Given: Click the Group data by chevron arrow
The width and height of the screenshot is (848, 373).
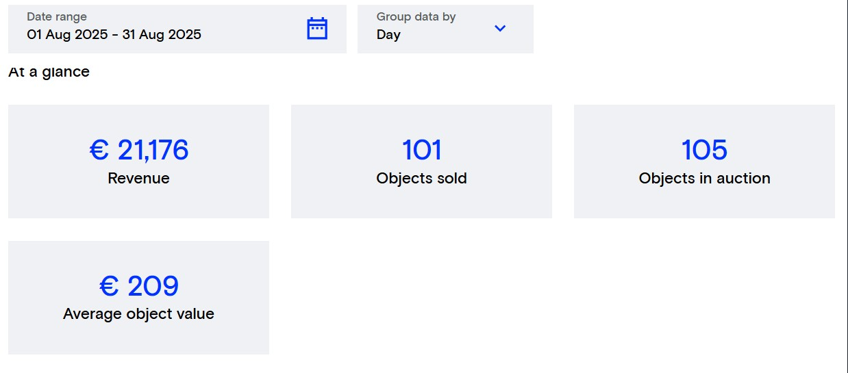Looking at the screenshot, I should click(x=500, y=29).
